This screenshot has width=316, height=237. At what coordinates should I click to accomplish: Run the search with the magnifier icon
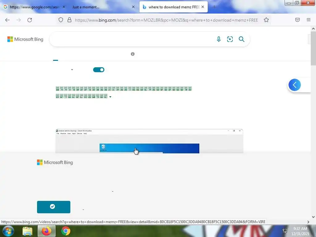tap(241, 39)
